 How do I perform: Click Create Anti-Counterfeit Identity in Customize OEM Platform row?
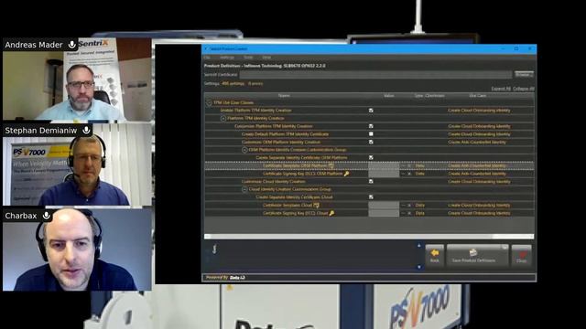[477, 142]
